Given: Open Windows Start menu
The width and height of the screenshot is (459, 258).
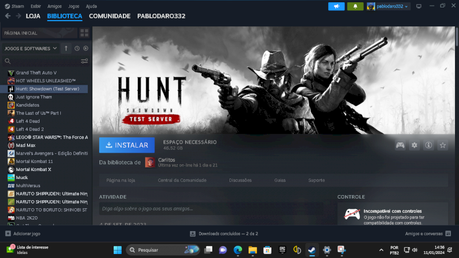Looking at the screenshot, I should click(x=118, y=250).
